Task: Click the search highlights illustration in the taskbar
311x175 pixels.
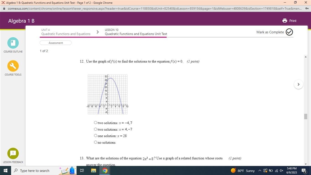Action: click(x=67, y=171)
